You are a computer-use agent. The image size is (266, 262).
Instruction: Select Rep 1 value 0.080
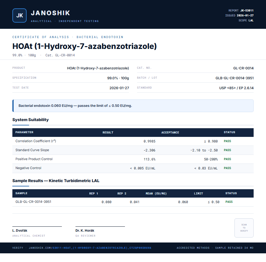tap(106, 202)
